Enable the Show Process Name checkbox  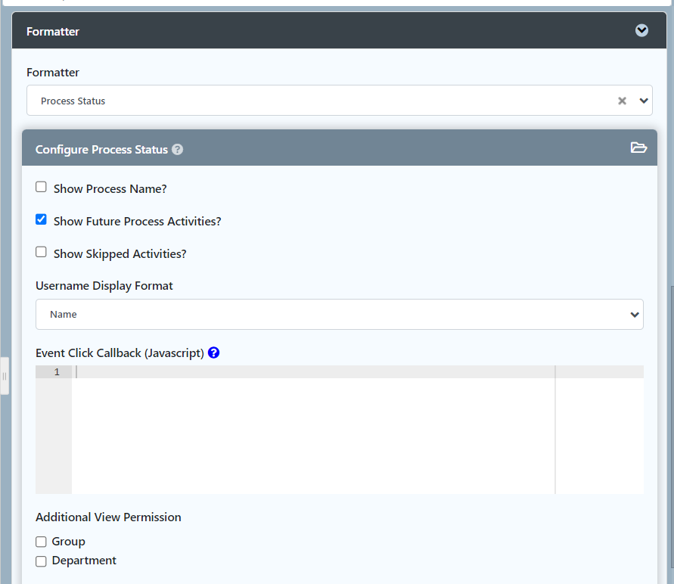click(x=42, y=187)
